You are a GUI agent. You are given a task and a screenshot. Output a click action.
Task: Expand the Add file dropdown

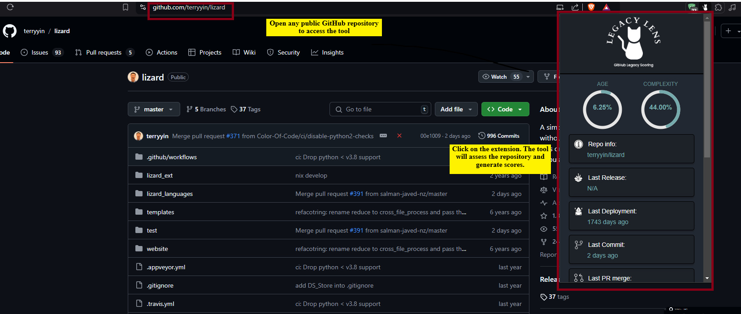tap(456, 109)
